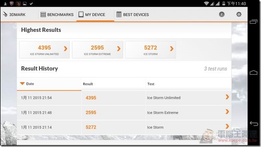The width and height of the screenshot is (261, 147).
Task: Tap the Android home navigation button
Action: click(253, 73)
